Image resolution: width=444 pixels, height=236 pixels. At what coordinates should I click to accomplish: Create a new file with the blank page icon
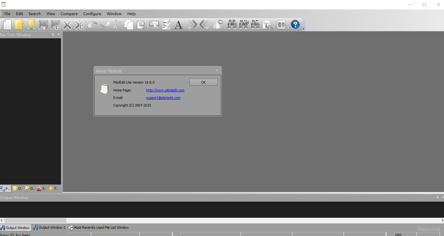point(7,25)
